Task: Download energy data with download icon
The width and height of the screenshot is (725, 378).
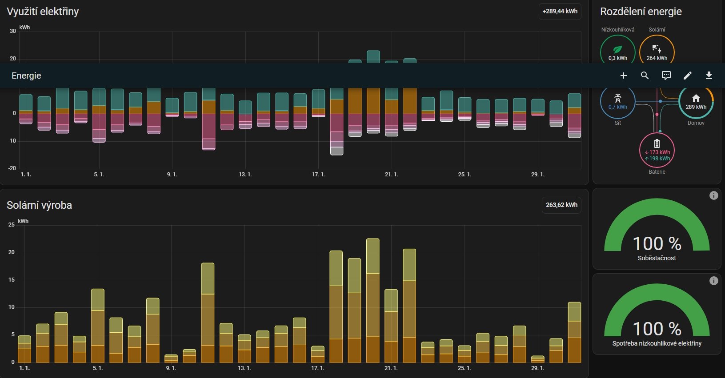Action: (x=709, y=76)
